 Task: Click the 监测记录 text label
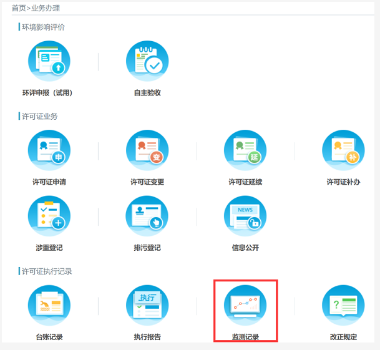tap(245, 337)
